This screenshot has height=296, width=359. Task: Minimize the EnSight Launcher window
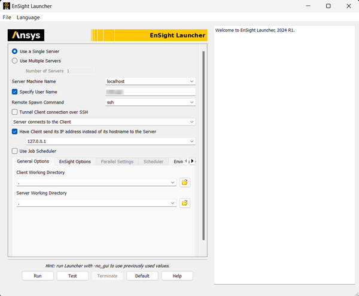(x=308, y=6)
